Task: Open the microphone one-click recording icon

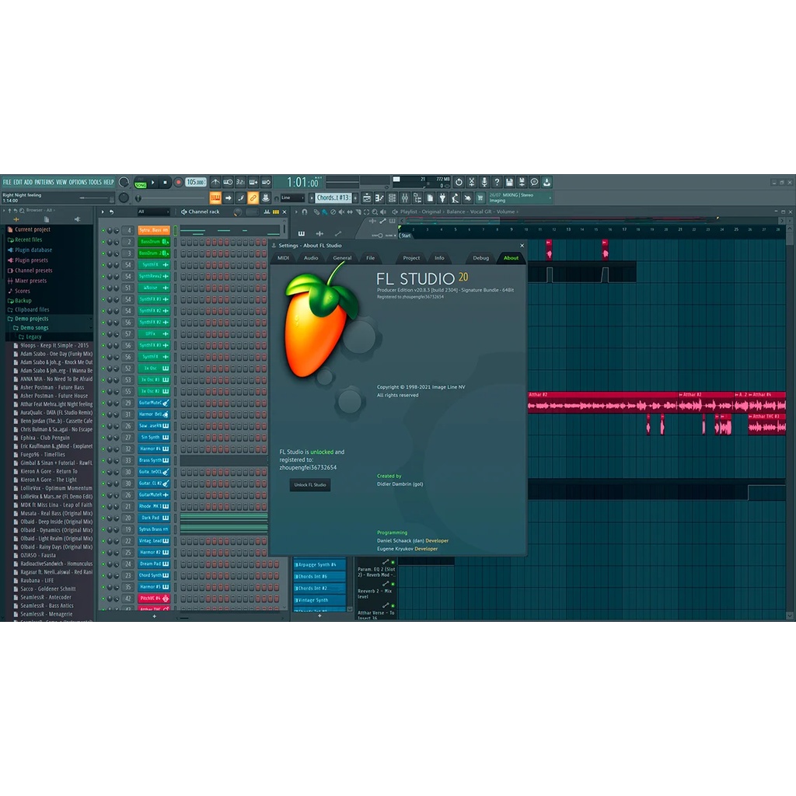Action: pos(484,182)
